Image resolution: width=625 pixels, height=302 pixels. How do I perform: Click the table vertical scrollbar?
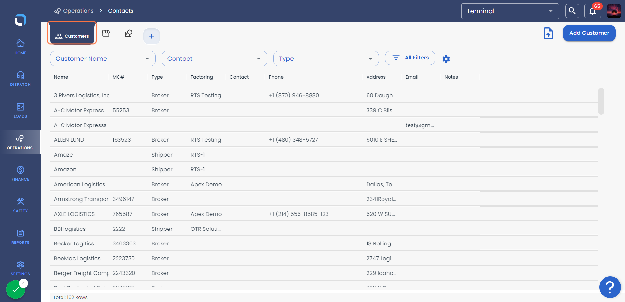(601, 101)
